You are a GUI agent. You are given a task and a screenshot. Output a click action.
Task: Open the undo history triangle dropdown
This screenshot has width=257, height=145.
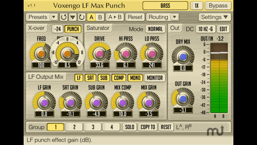73,17
